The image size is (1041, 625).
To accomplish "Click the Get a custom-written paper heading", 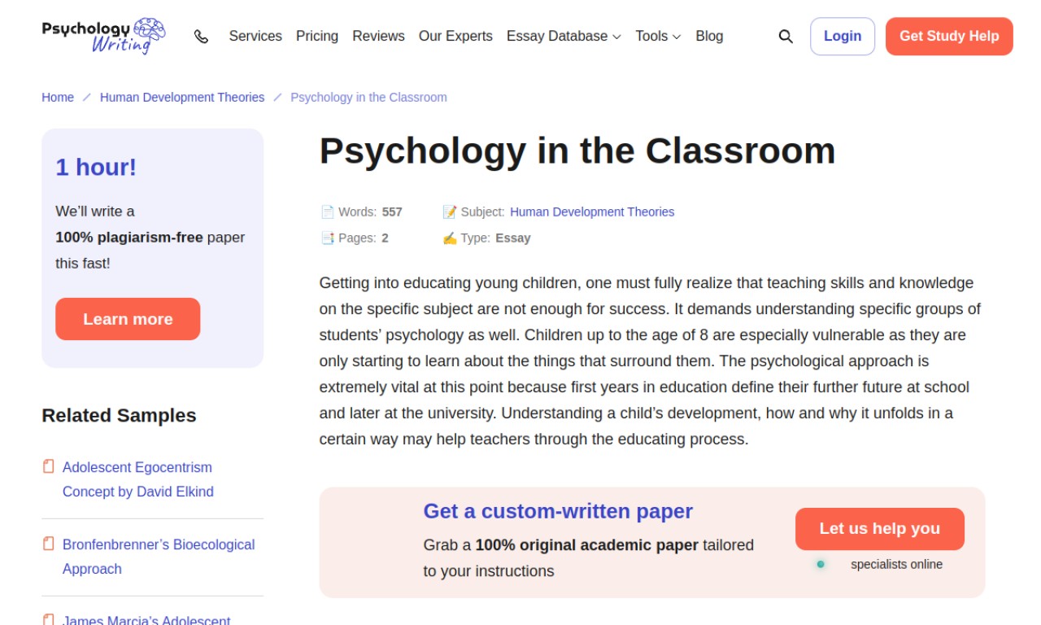I will (558, 511).
